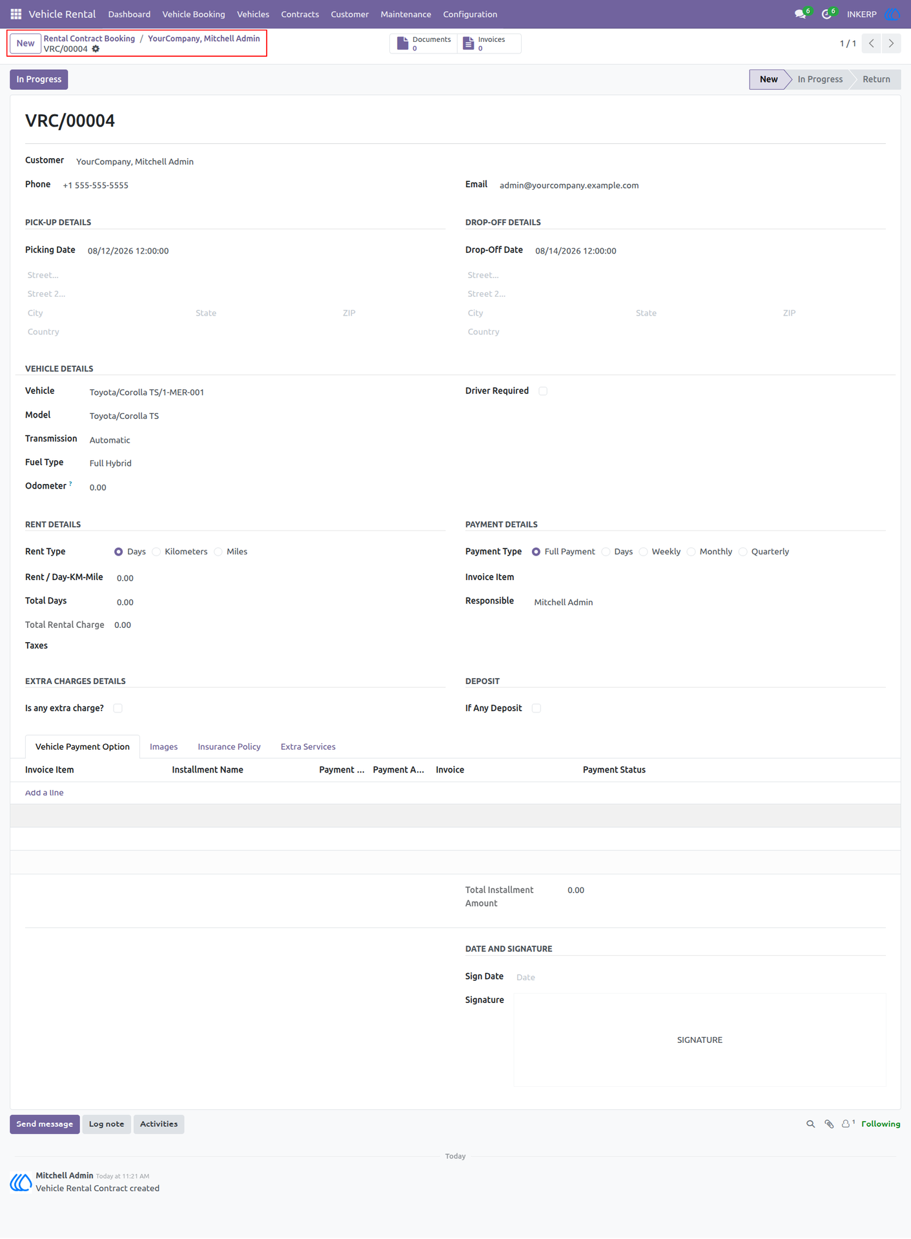This screenshot has width=911, height=1239.
Task: Tick the Driver Required checkbox
Action: [x=543, y=391]
